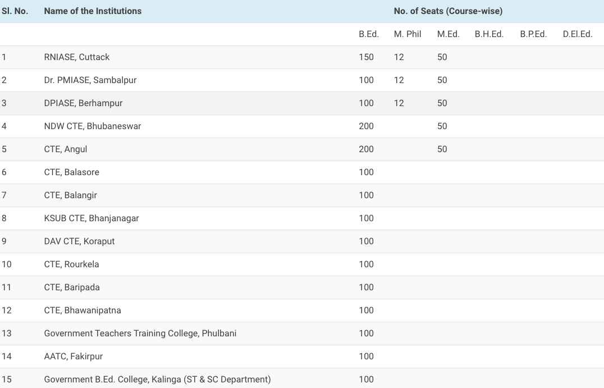Click the B.Ed. seat count for CTE, Angul
The height and width of the screenshot is (388, 604).
(x=366, y=149)
